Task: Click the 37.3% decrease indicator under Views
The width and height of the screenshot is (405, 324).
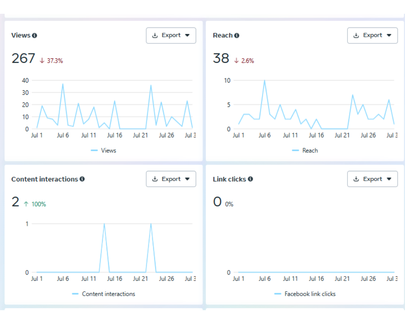Action: coord(51,61)
